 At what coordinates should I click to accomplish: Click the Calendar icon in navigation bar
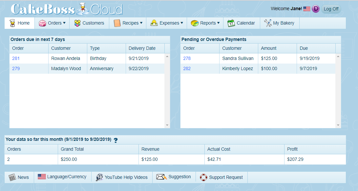[231, 23]
